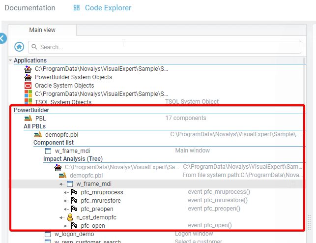Switch to the Documentation tab
316x243 pixels.
point(30,8)
